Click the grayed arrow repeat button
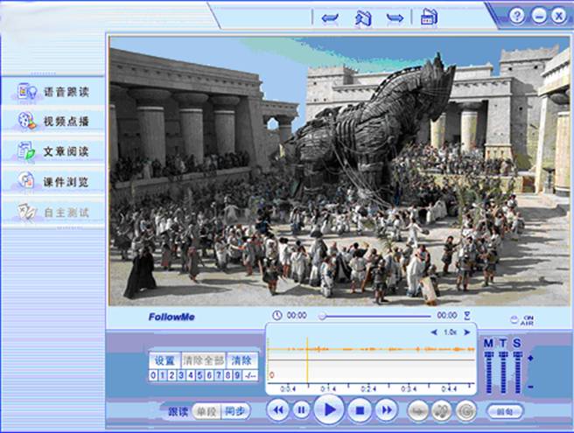This screenshot has height=433, width=574. coord(418,410)
